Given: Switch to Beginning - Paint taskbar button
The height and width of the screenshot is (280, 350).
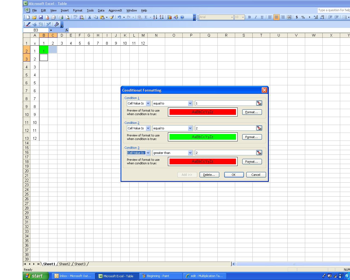Looking at the screenshot, I should click(161, 276).
